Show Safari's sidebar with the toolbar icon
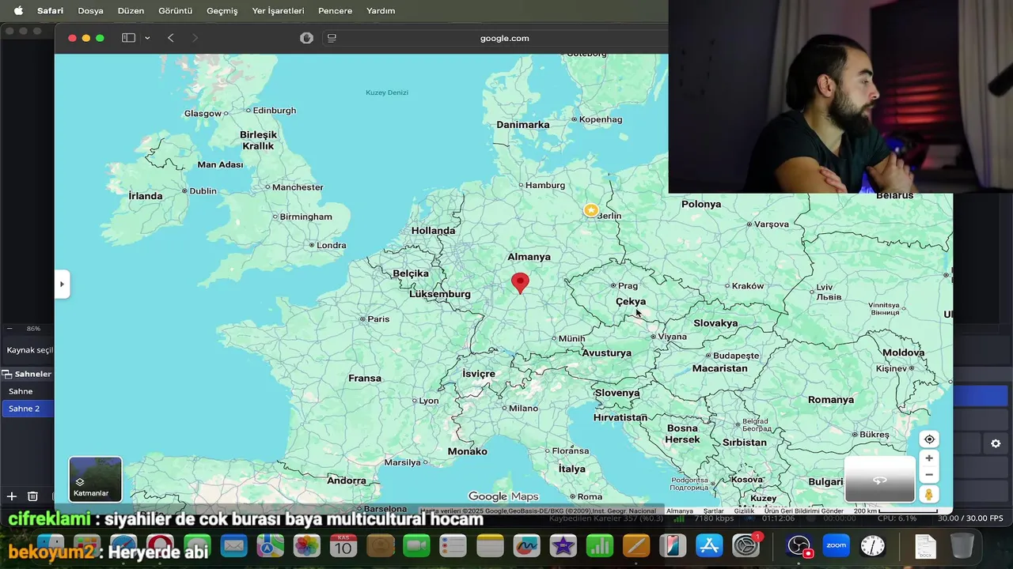The height and width of the screenshot is (569, 1013). [128, 38]
